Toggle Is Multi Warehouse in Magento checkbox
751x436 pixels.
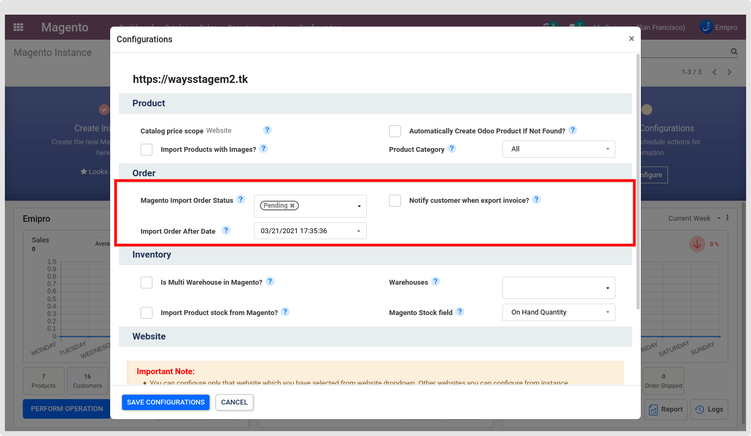coord(147,283)
